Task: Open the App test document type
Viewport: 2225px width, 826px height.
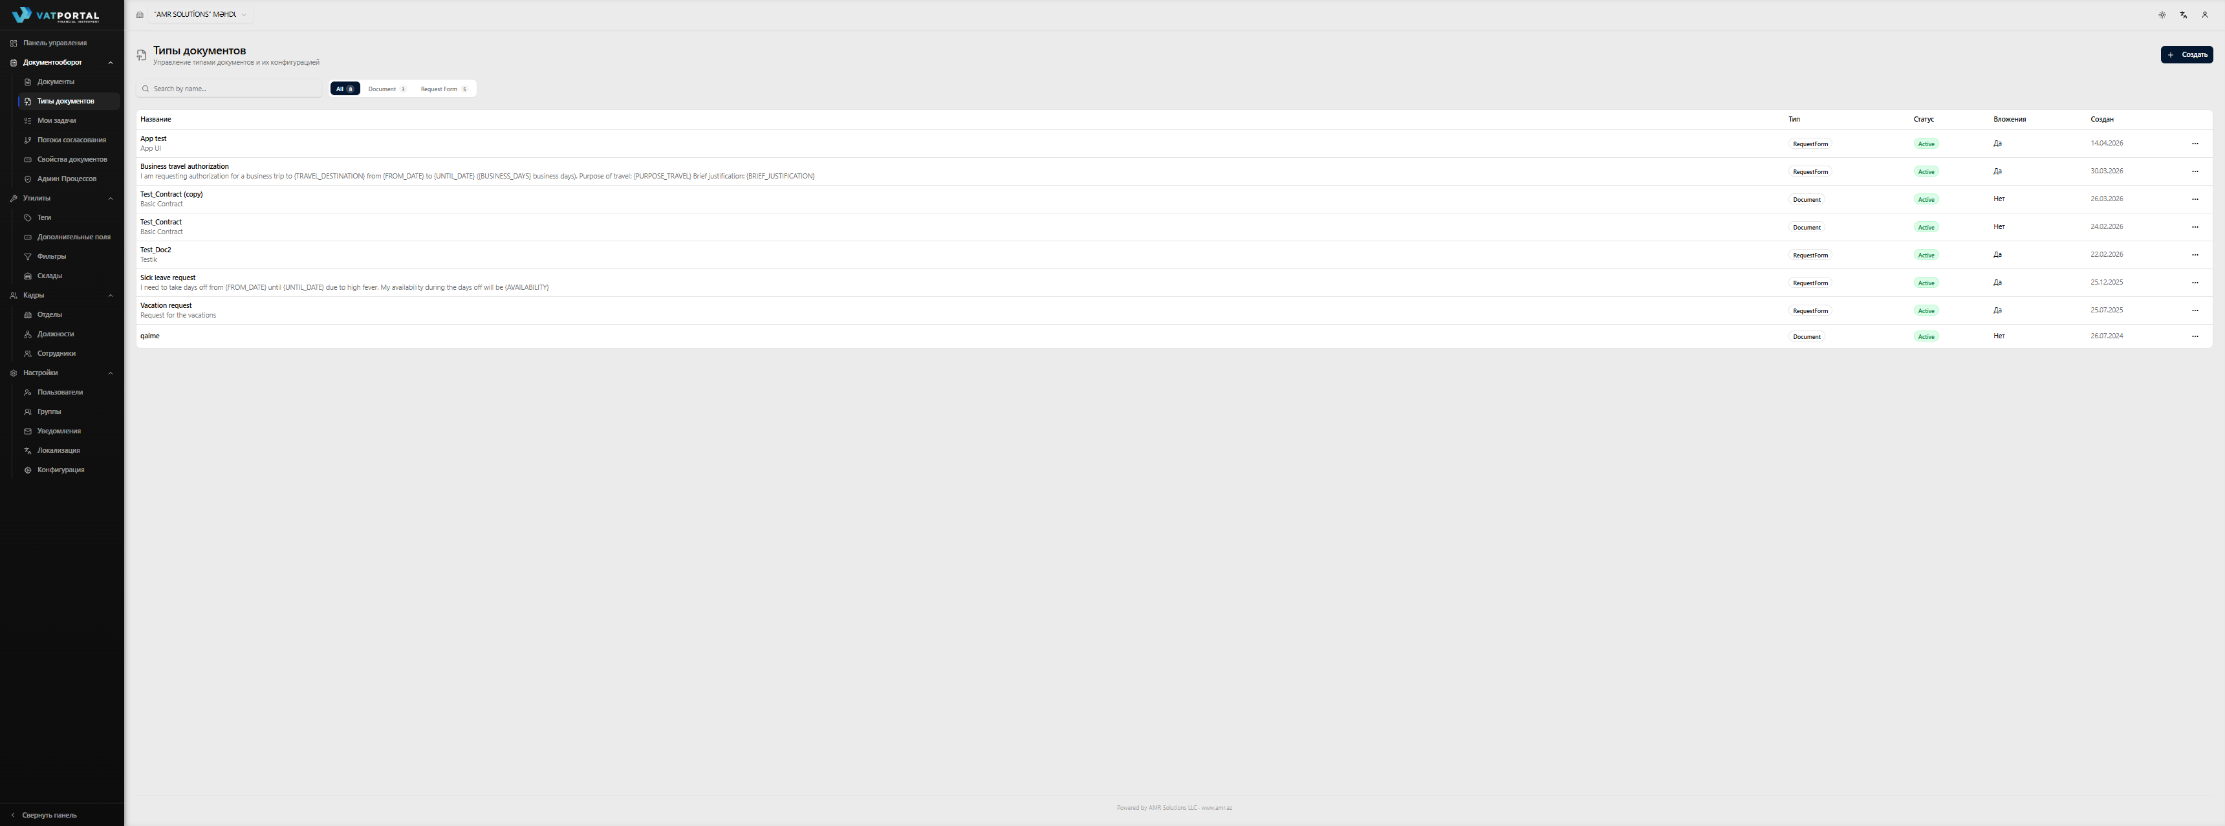Action: pyautogui.click(x=154, y=138)
